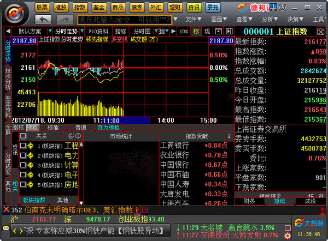This screenshot has height=241, width=328.
Task: Open the 文件 menu dropdown
Action: 196,19
